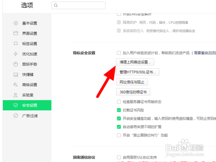The width and height of the screenshot is (216, 162).
Task: Open 网址信任与阻止 button
Action: [132, 82]
